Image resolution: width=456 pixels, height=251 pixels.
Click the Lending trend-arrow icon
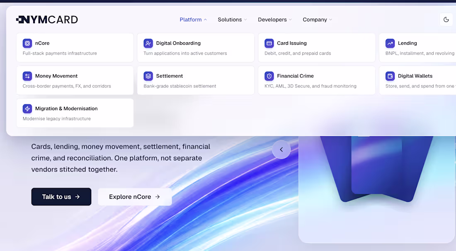(390, 43)
